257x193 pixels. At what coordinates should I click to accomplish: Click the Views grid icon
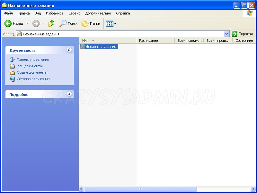pos(110,23)
